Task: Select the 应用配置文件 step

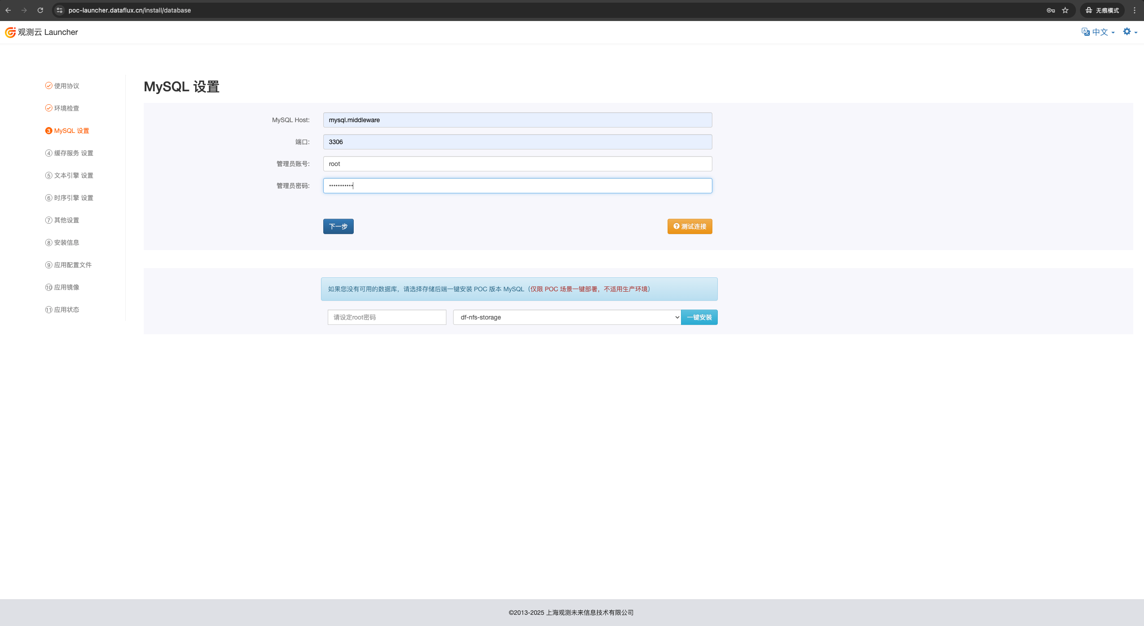Action: (x=68, y=265)
